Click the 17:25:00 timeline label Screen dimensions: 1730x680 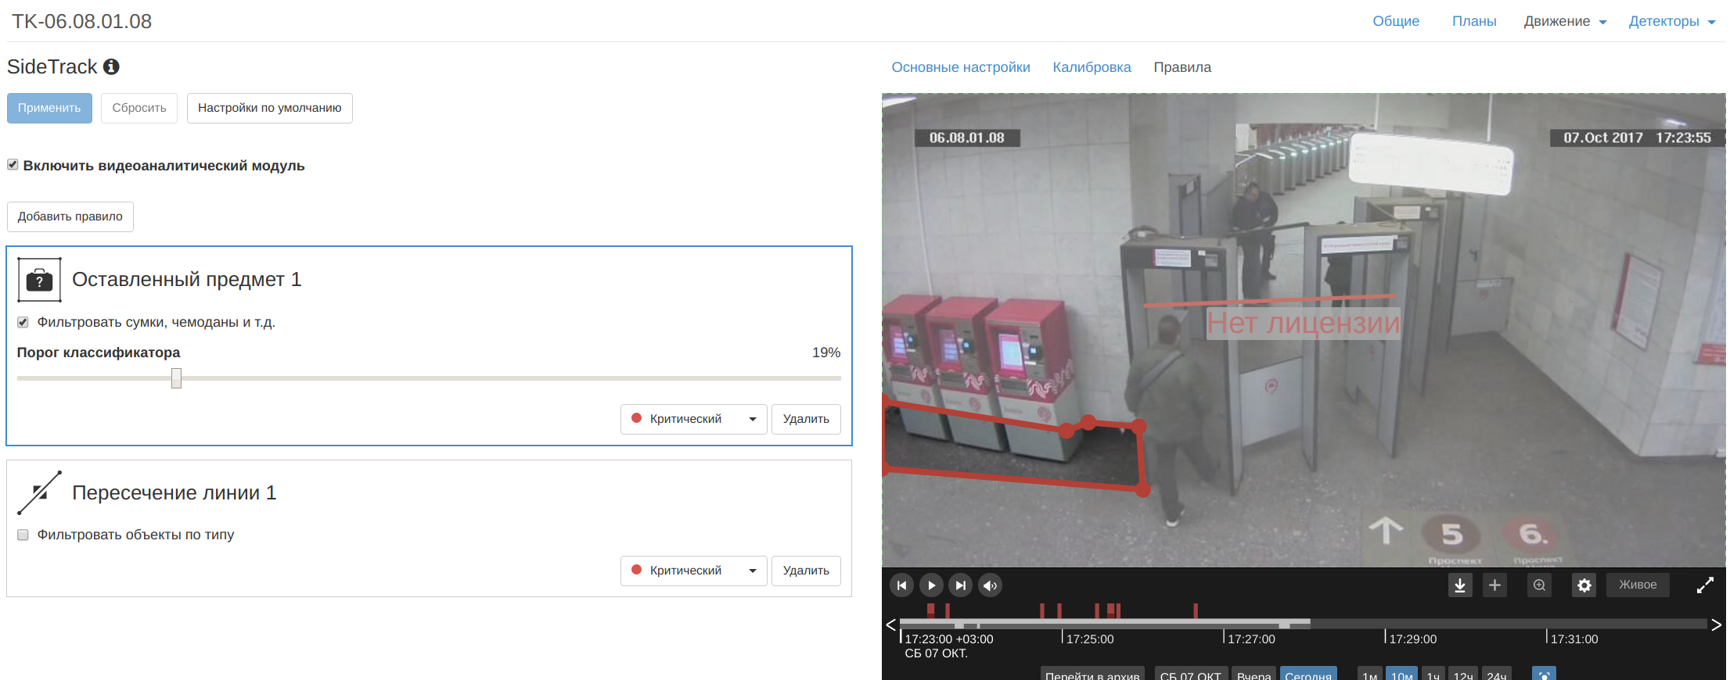click(1090, 639)
